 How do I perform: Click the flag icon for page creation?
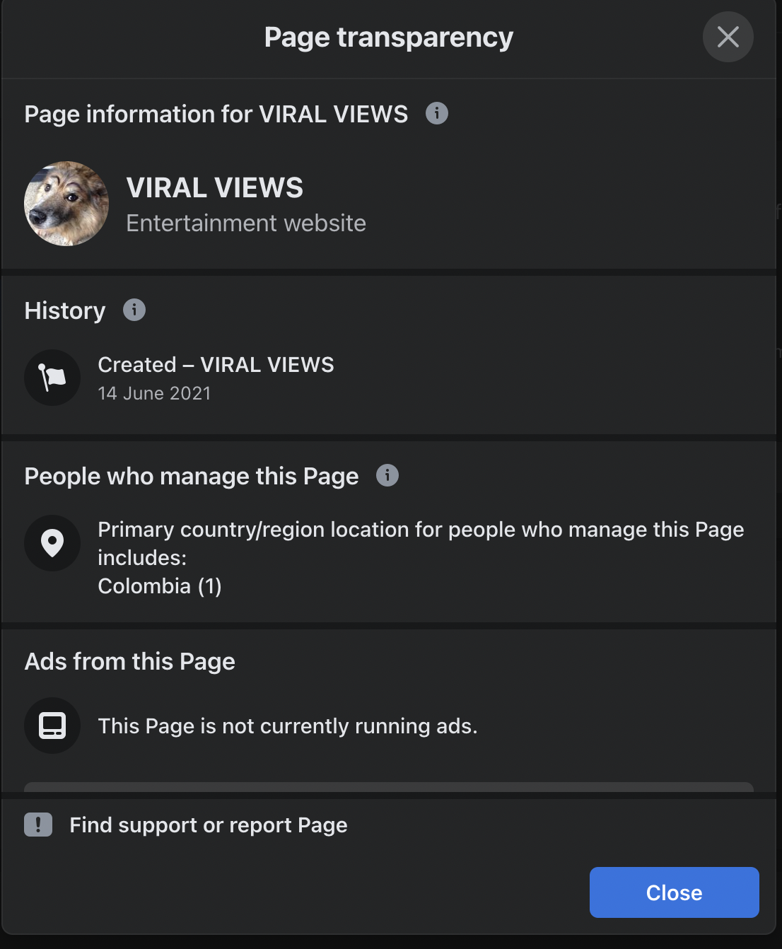52,378
